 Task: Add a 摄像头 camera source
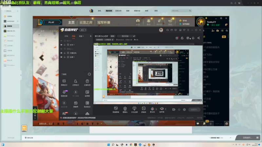125,110
